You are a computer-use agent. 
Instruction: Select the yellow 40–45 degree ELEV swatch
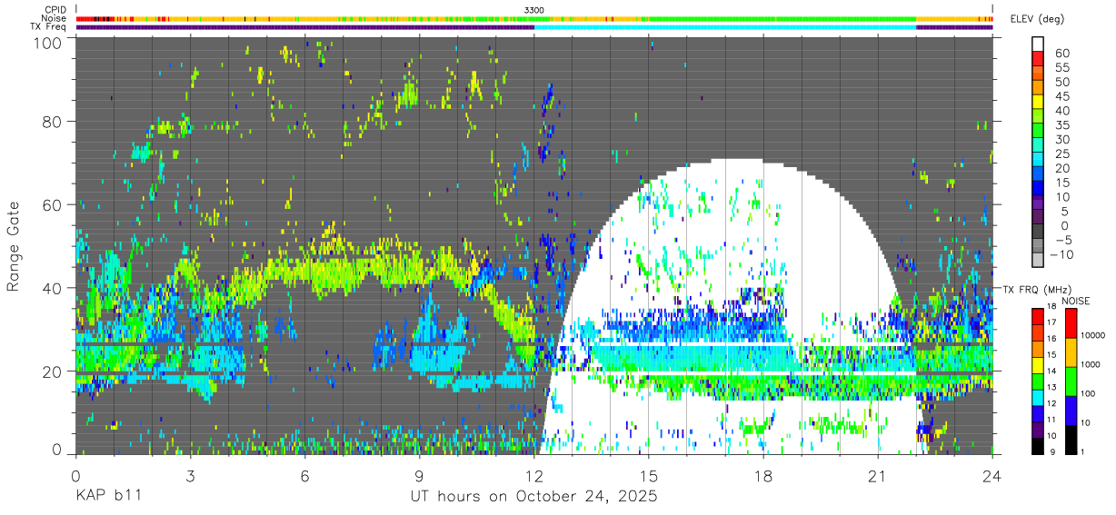tap(1038, 101)
